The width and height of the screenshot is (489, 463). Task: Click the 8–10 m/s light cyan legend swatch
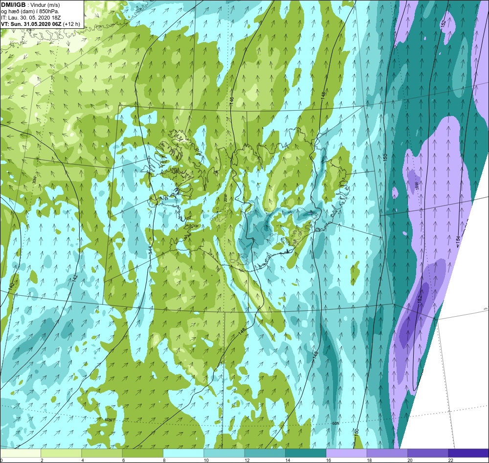pyautogui.click(x=183, y=453)
